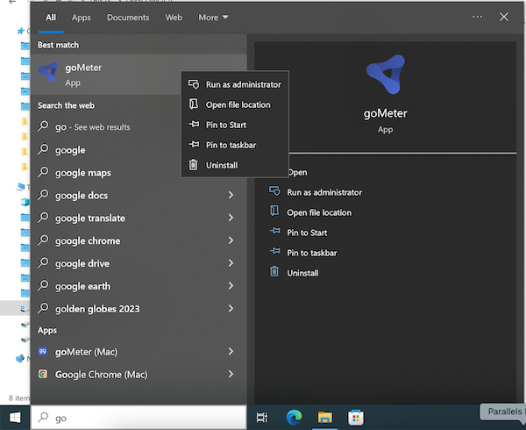Click the shield icon in the right preview pane

[x=274, y=191]
